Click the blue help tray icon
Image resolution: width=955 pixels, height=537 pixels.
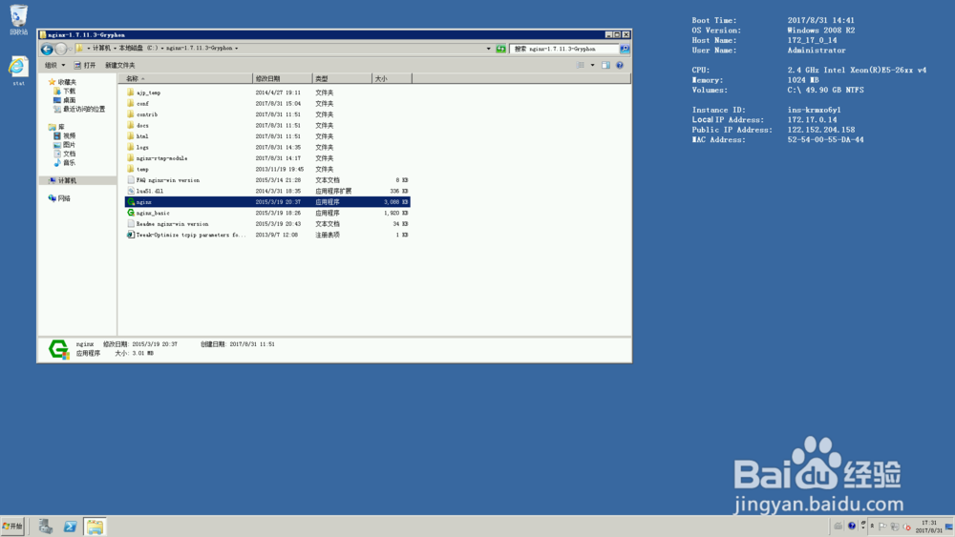tap(852, 527)
